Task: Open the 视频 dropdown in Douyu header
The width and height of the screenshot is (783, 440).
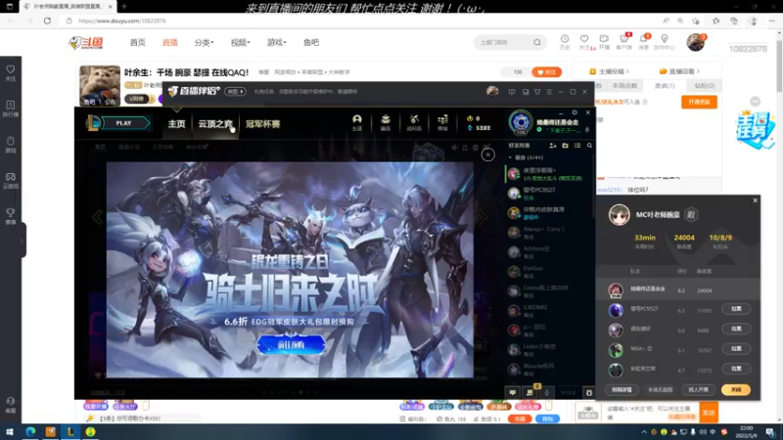Action: [240, 42]
